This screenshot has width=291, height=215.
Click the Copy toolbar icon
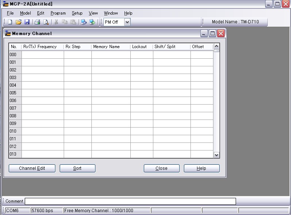click(x=64, y=22)
